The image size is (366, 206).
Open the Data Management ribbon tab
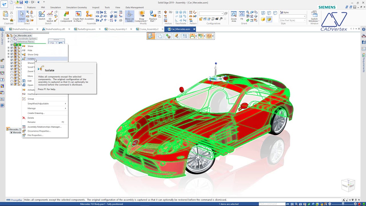click(135, 7)
